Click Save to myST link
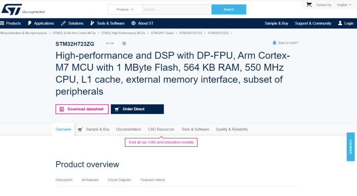This screenshot has width=357, height=196. [x=288, y=43]
